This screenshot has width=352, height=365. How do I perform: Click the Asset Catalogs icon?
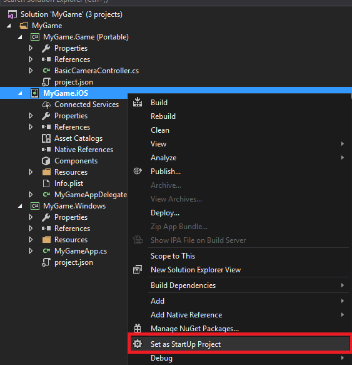pos(46,138)
